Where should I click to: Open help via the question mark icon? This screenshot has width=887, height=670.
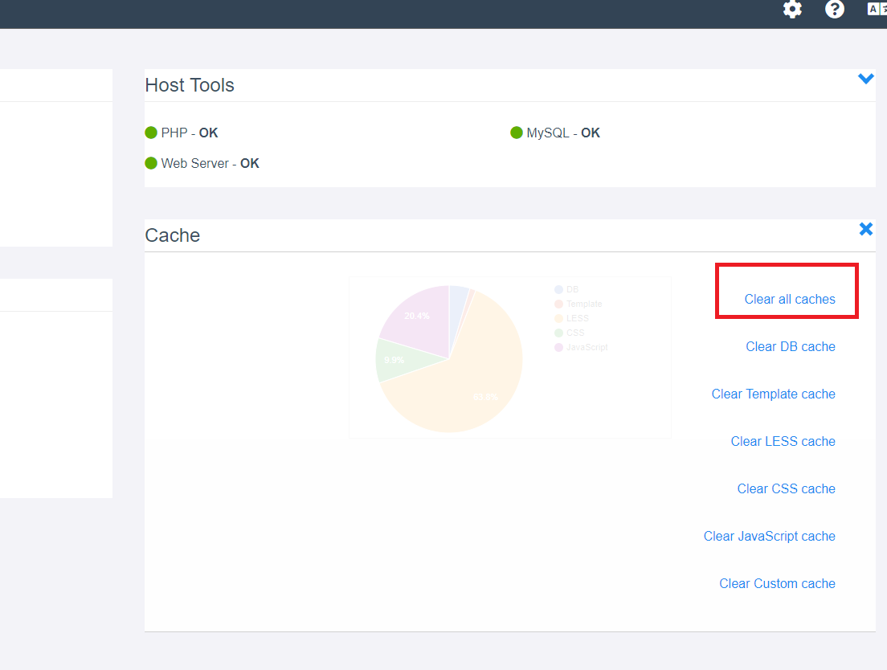(x=835, y=10)
